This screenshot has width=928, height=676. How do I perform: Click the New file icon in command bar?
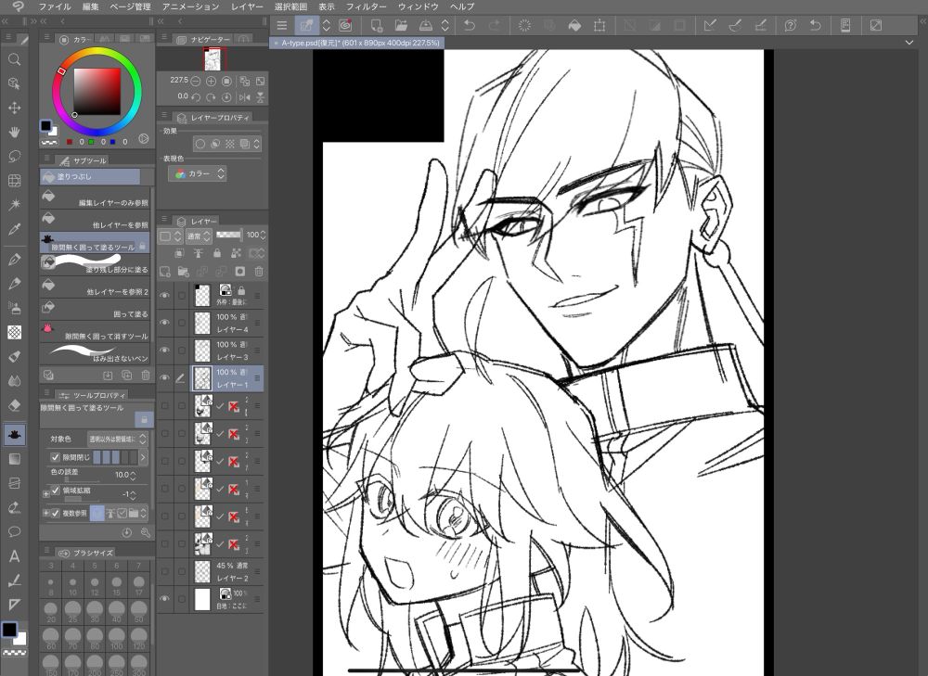[x=377, y=25]
